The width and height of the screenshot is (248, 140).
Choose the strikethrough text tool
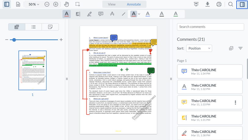tap(112, 14)
